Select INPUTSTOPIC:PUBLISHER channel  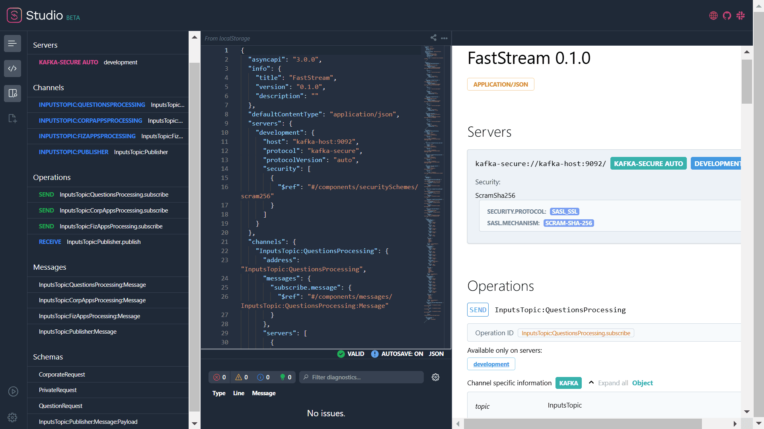pyautogui.click(x=108, y=152)
